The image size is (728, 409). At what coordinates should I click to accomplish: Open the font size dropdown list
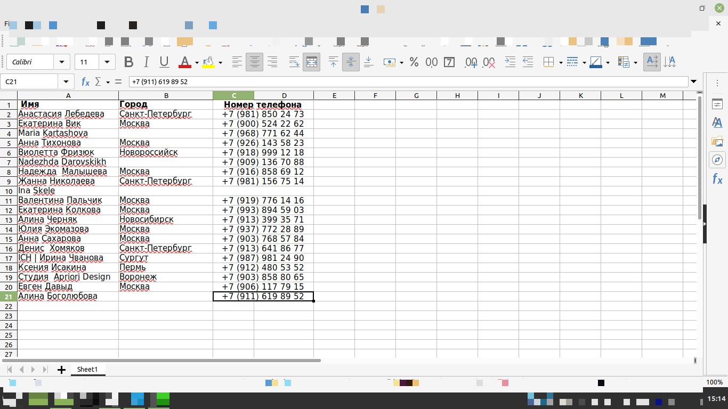[x=107, y=62]
